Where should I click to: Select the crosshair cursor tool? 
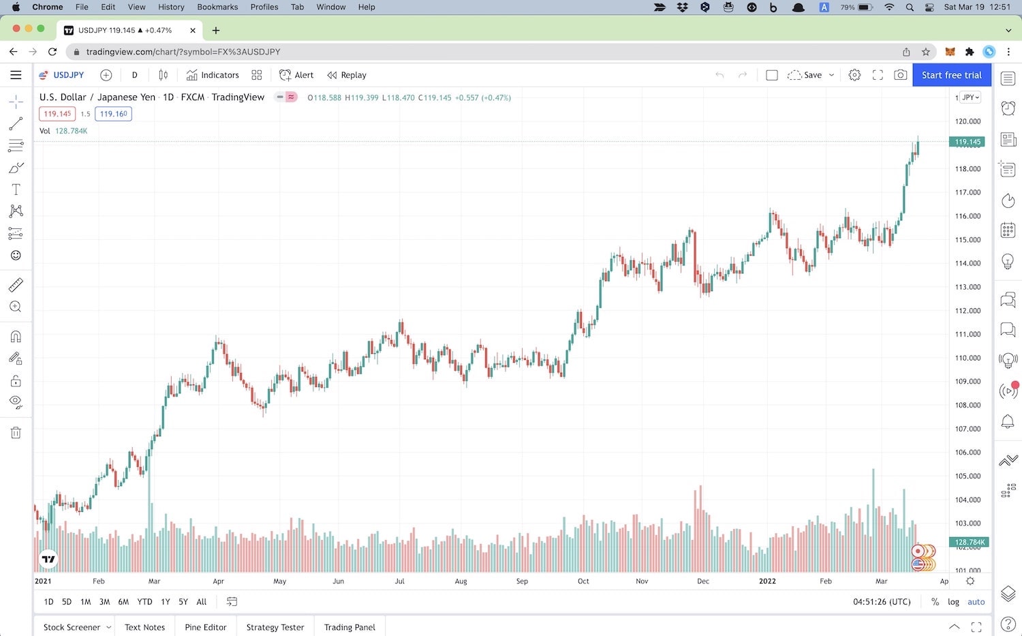pyautogui.click(x=16, y=102)
